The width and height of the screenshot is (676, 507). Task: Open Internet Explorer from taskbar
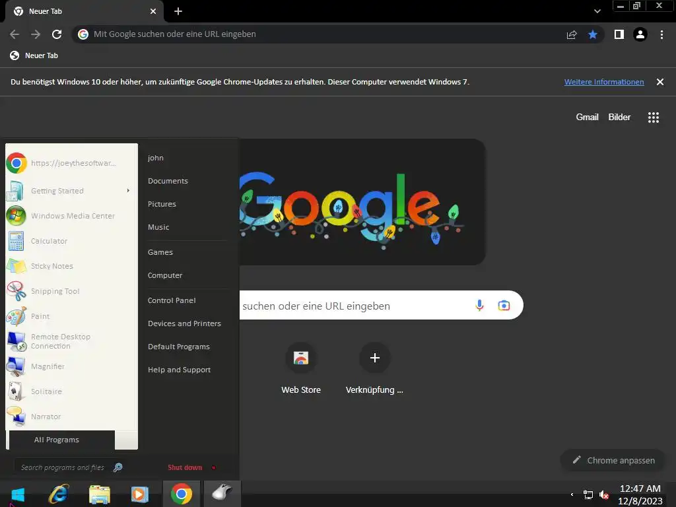(x=59, y=494)
